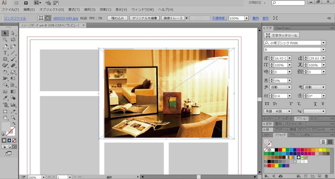This screenshot has width=335, height=179.
Task: Select the Rectangle tool
Action: click(x=5, y=59)
